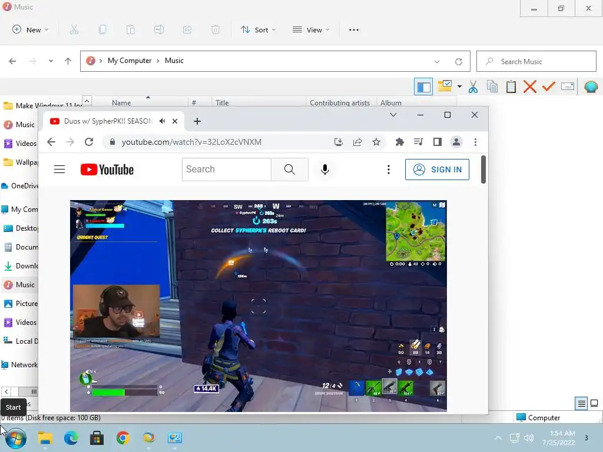The height and width of the screenshot is (452, 603).
Task: Click the Search Music input field
Action: (536, 61)
